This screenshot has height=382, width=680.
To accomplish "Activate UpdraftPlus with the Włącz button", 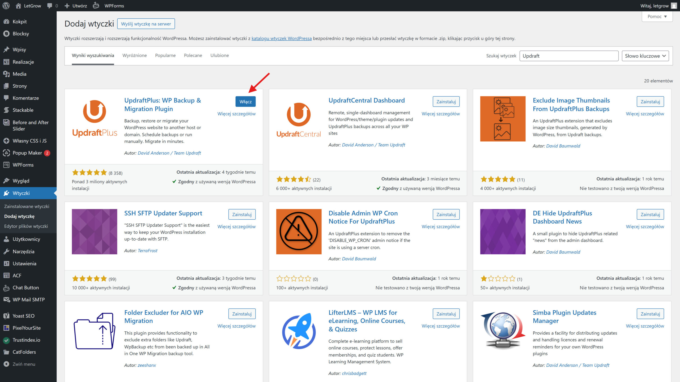I will pyautogui.click(x=245, y=101).
